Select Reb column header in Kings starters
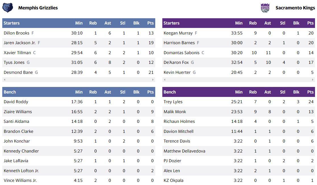The image size is (317, 185). pyautogui.click(x=253, y=23)
